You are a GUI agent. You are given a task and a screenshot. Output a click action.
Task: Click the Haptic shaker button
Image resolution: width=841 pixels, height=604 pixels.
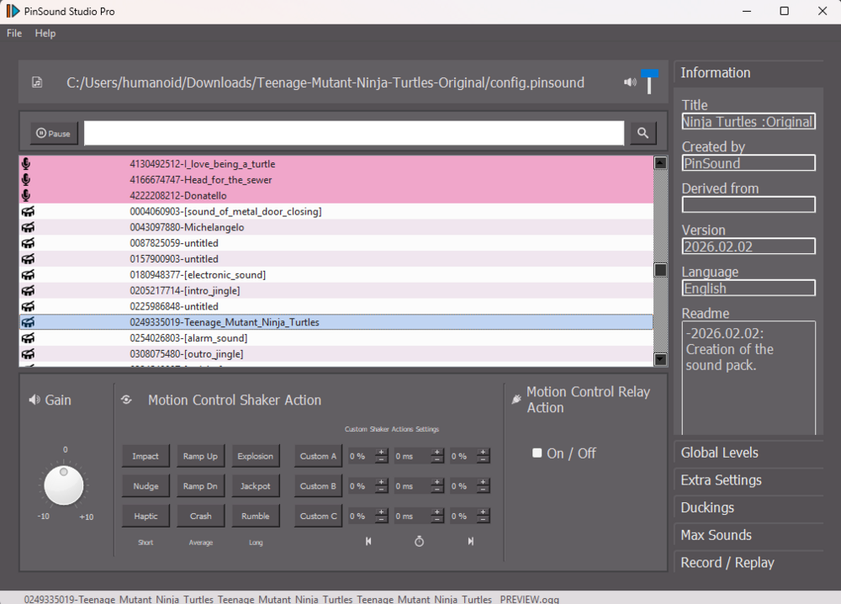click(x=145, y=516)
